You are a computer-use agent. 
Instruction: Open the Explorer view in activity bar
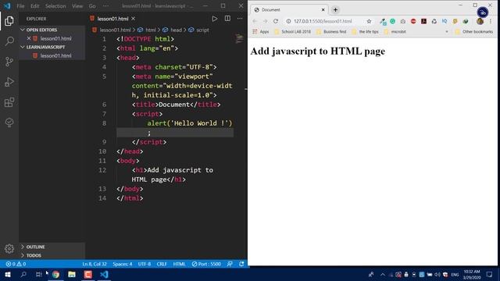(9, 21)
